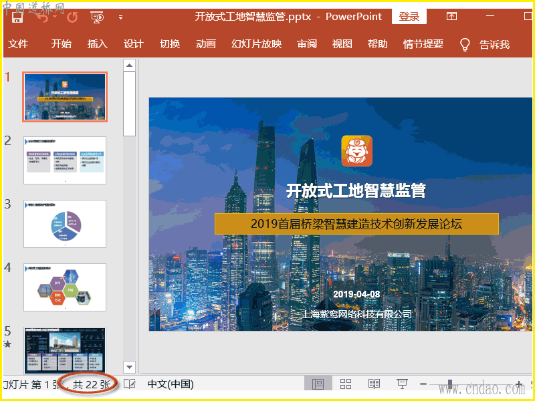The height and width of the screenshot is (401, 535).
Task: Open the 情节提要 ribbon tab
Action: [423, 44]
